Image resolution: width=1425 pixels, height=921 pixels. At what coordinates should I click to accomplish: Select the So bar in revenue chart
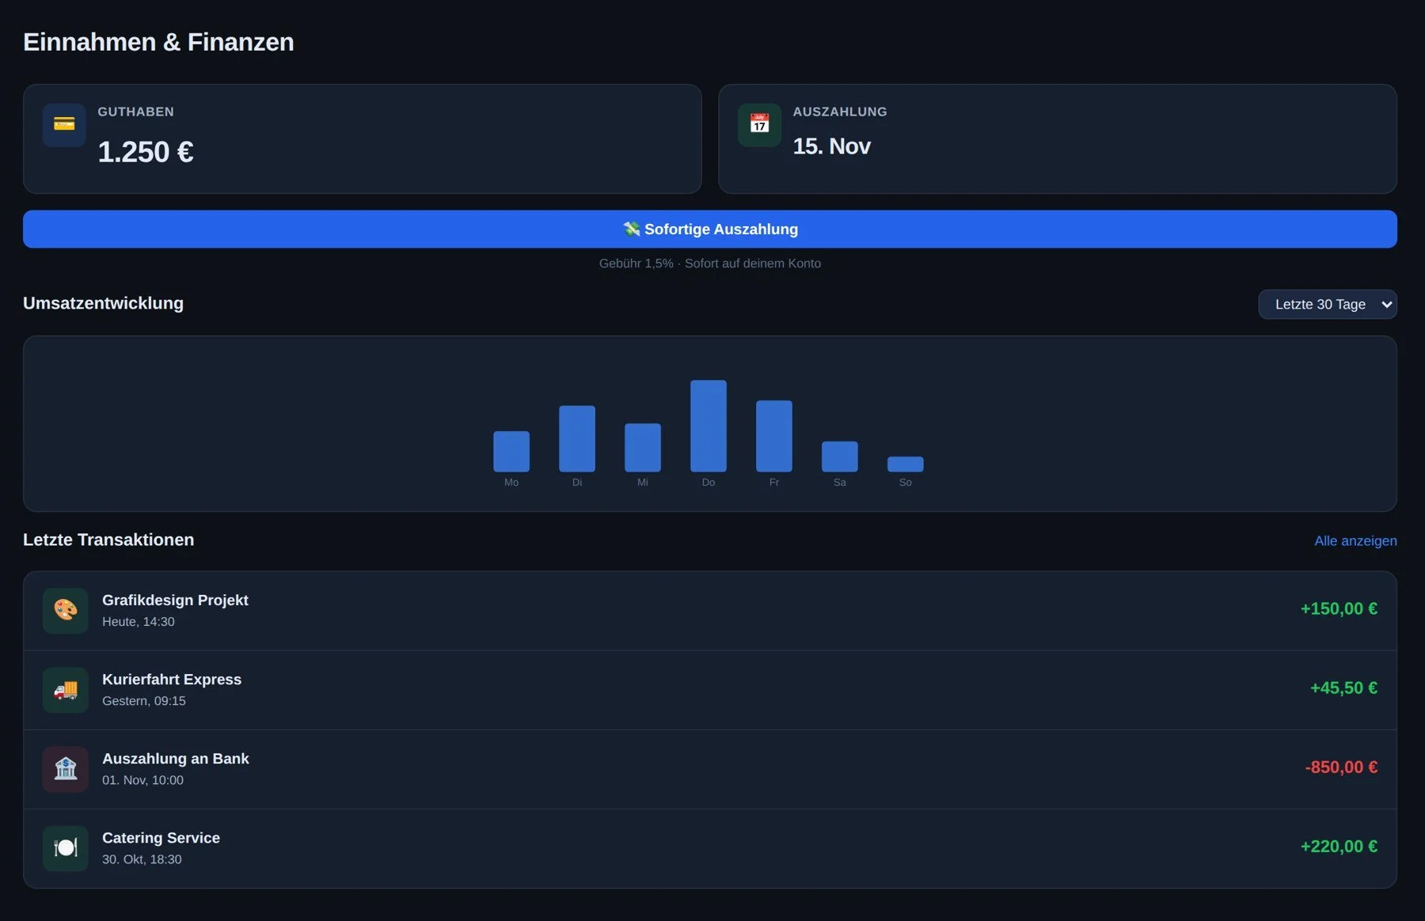pyautogui.click(x=906, y=464)
